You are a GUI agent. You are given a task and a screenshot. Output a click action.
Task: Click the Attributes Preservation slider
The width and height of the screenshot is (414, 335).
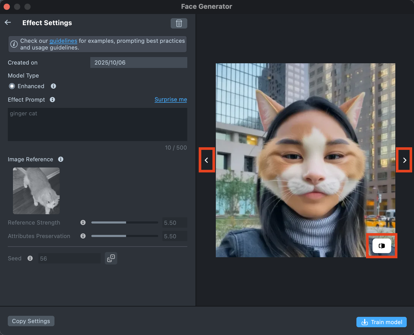tap(125, 236)
